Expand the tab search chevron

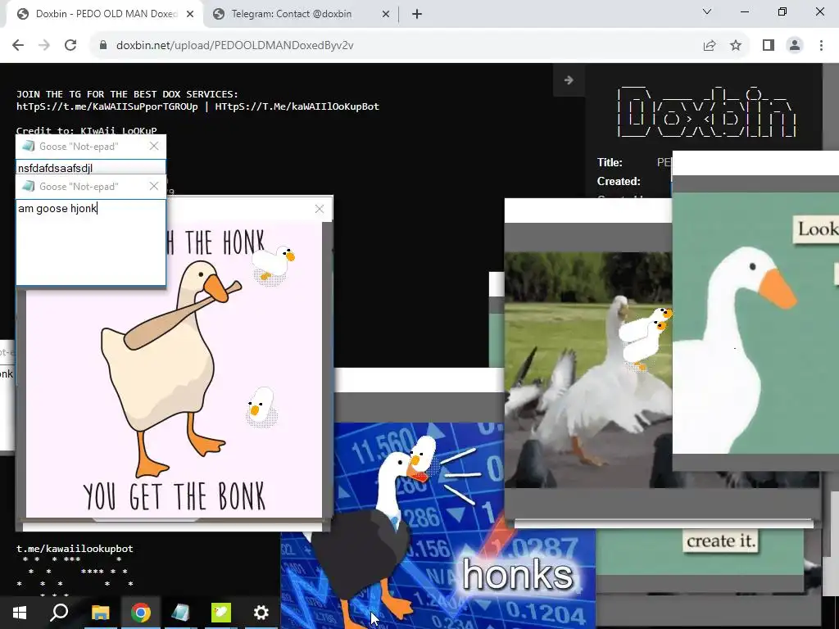pos(707,11)
